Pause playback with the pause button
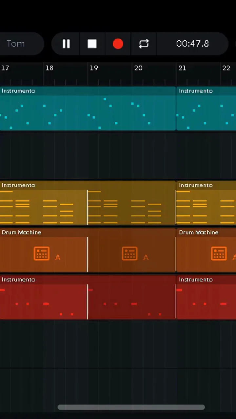 point(66,44)
